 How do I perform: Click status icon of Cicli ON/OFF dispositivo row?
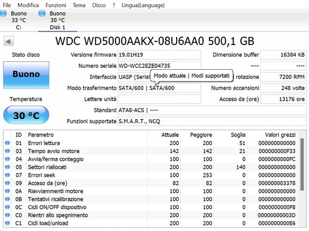pos(7,207)
